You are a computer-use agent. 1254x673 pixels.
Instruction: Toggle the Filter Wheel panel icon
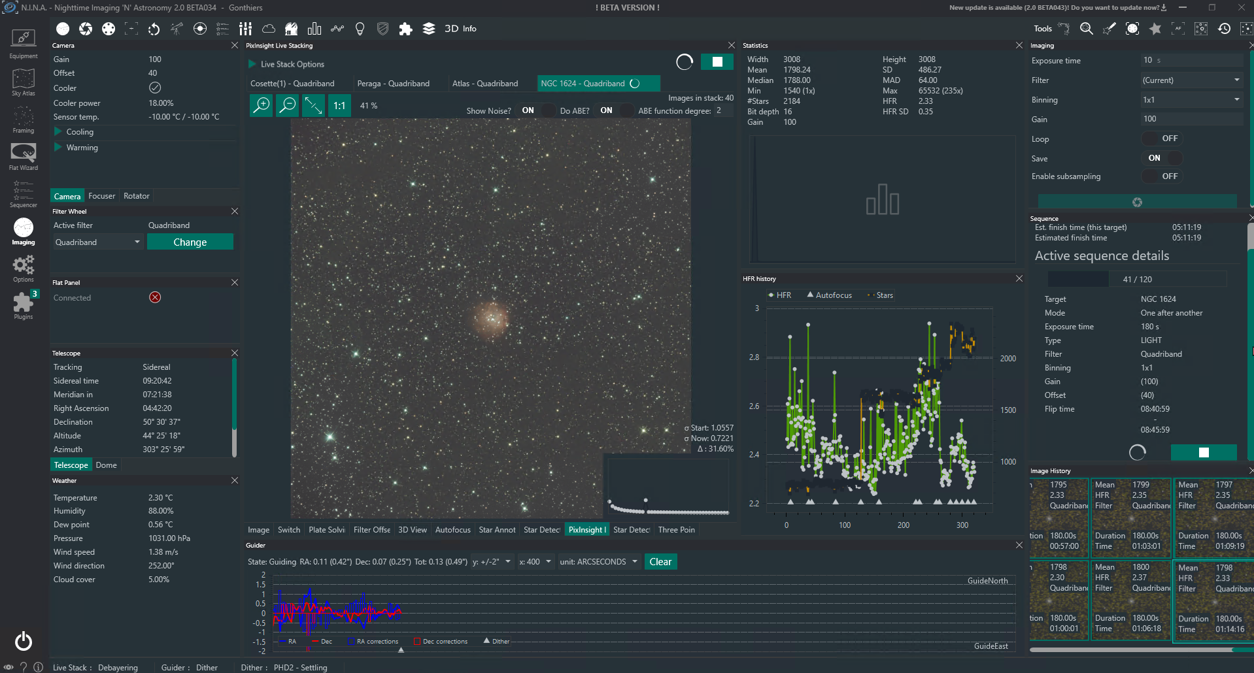[109, 29]
